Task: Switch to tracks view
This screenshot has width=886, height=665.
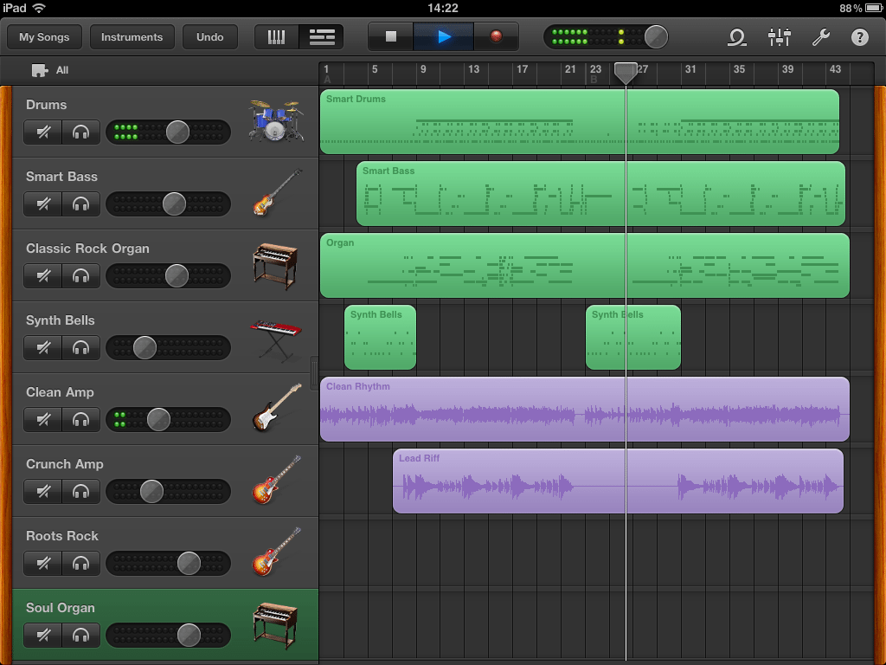Action: coord(322,37)
